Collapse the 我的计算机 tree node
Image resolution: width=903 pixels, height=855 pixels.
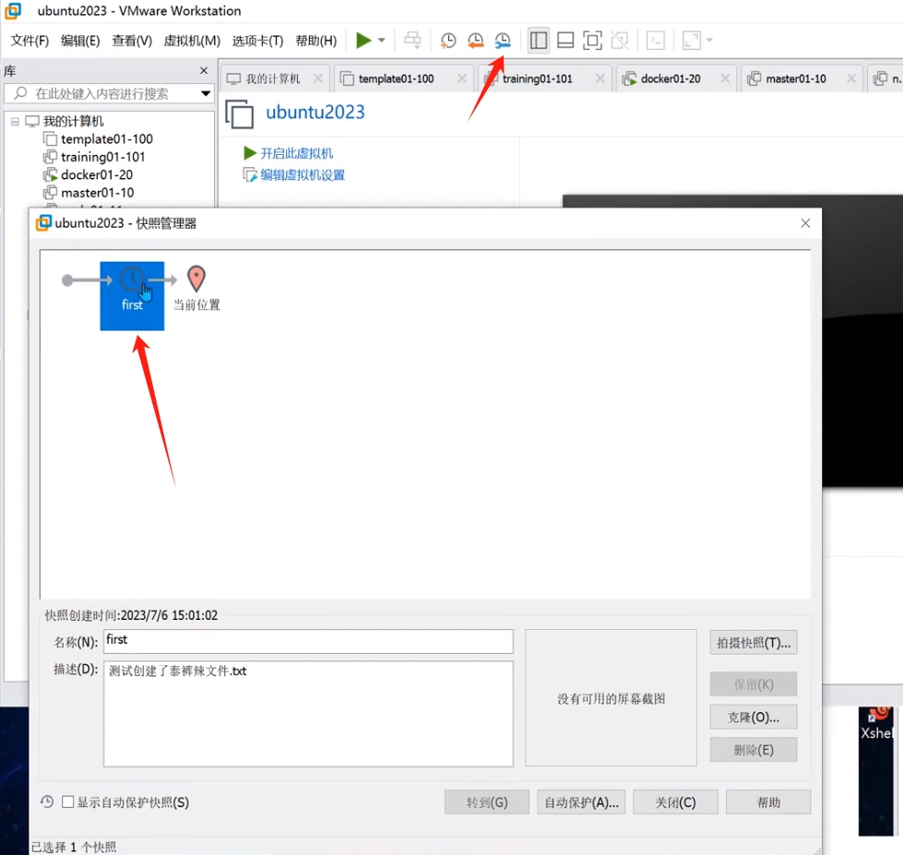(x=15, y=122)
